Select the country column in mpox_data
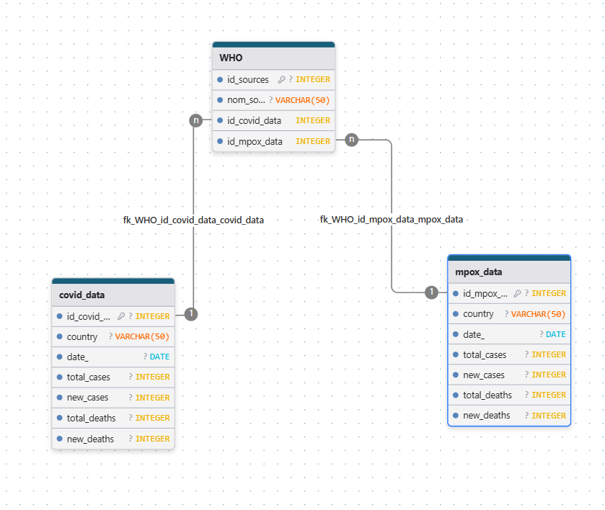This screenshot has width=605, height=510. [509, 314]
